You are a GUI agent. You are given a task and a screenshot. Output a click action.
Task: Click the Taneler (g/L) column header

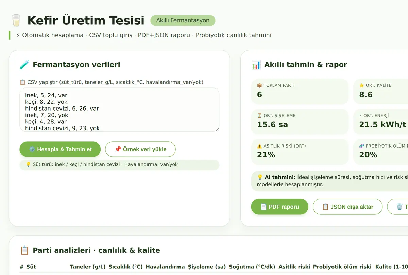(x=88, y=267)
